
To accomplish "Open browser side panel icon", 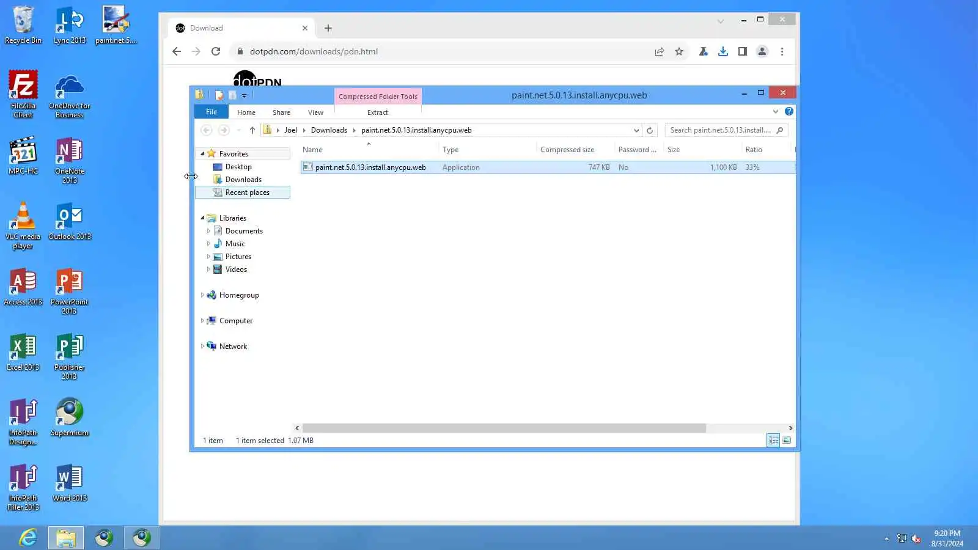I will [743, 51].
